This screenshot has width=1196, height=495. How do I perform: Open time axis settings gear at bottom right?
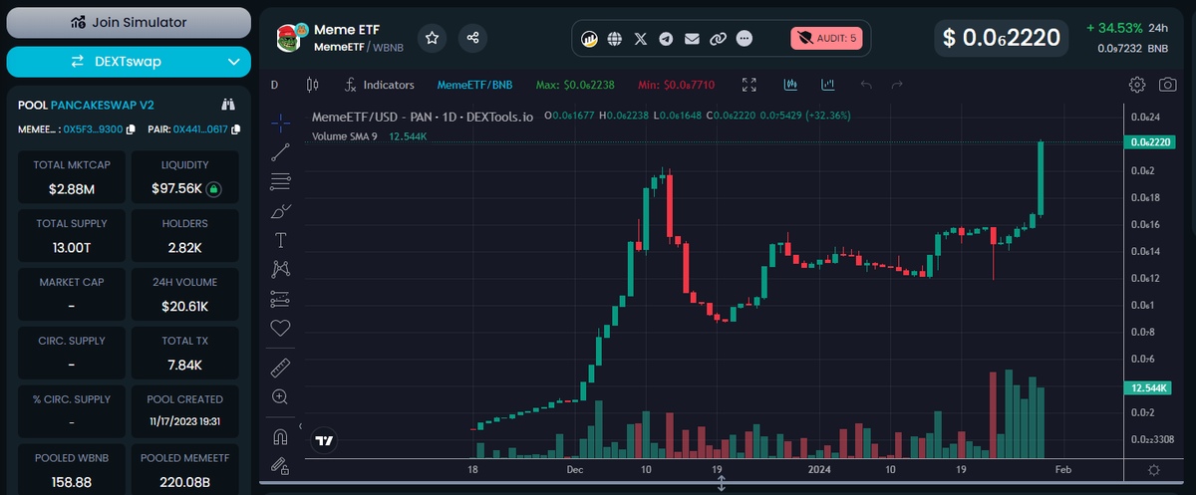point(1154,469)
